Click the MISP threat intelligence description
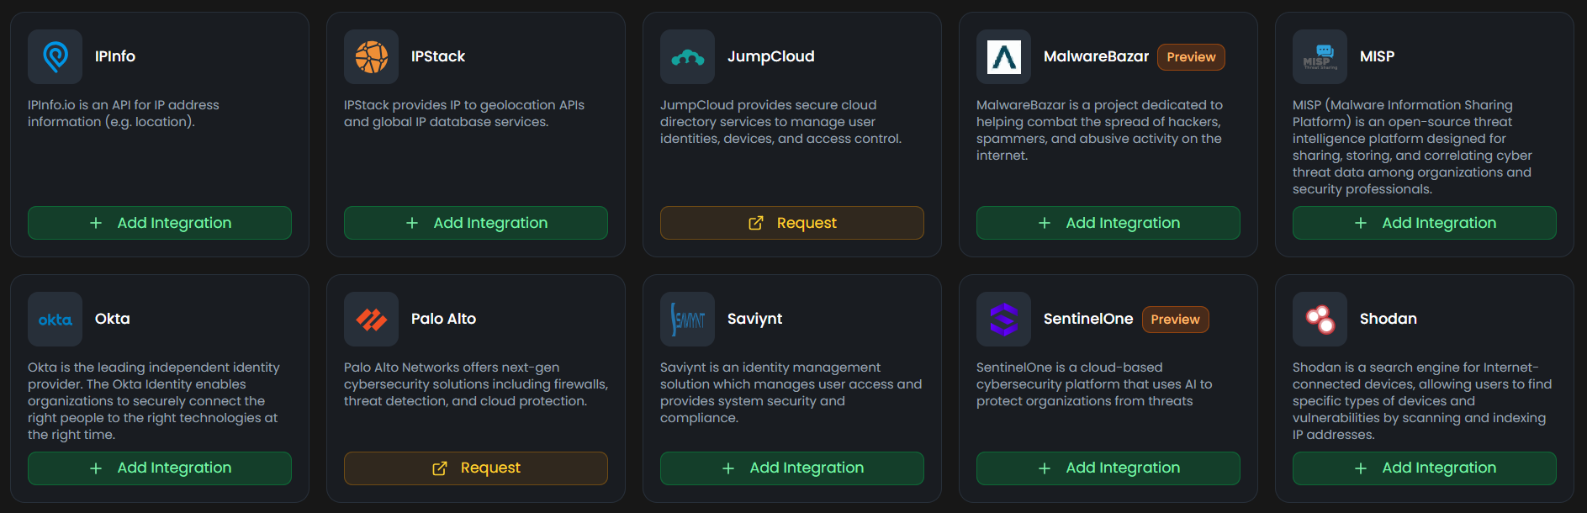Viewport: 1587px width, 513px height. pyautogui.click(x=1413, y=147)
